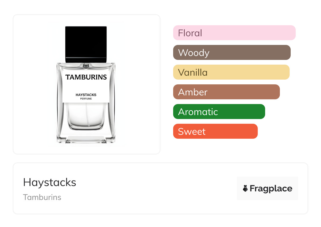
Task: Click HAYSTACKS PERFUME text on bottle label
Action: tap(86, 96)
